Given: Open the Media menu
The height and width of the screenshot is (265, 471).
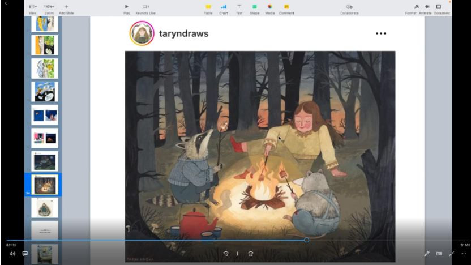Looking at the screenshot, I should tap(269, 9).
